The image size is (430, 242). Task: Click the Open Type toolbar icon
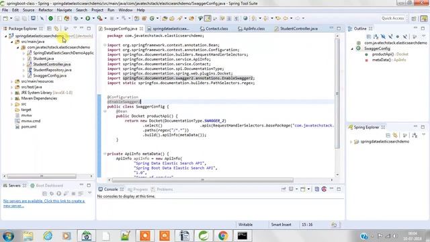pos(165,18)
